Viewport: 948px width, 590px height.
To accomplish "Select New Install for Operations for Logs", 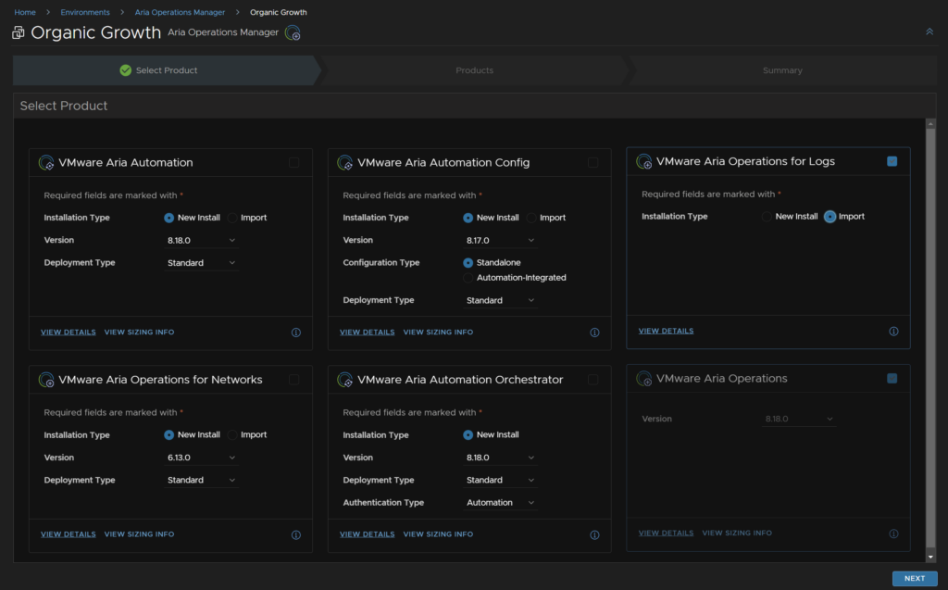I will tap(767, 217).
